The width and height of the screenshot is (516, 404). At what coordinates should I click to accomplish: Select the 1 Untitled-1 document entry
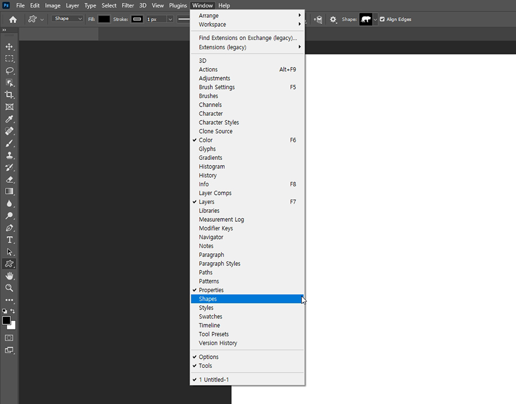[247, 380]
